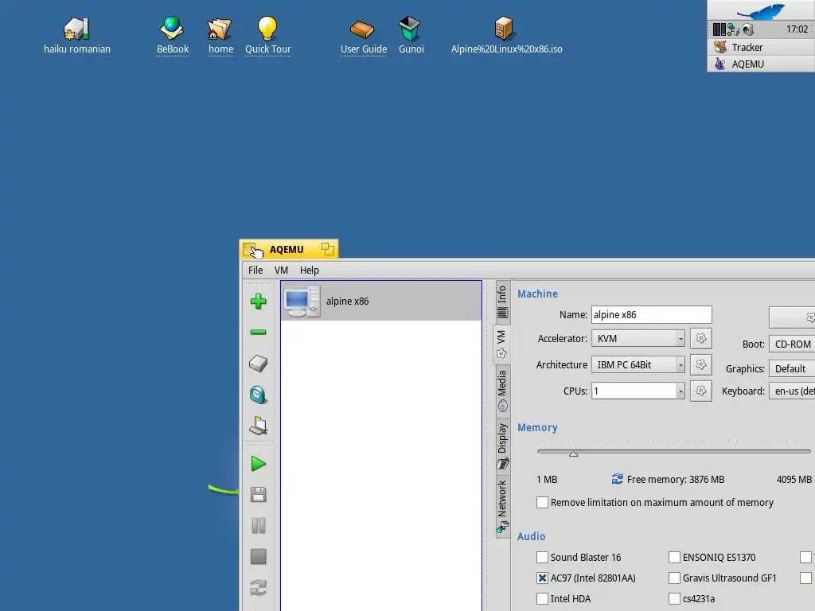Image resolution: width=815 pixels, height=611 pixels.
Task: Open the VM menu in AQEMU
Action: 281,270
